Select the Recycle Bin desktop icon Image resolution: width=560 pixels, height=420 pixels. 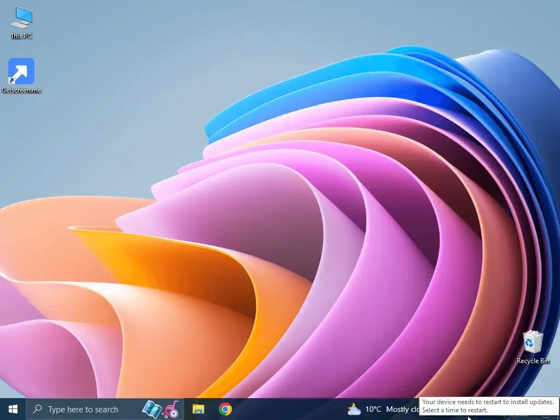[x=533, y=347]
